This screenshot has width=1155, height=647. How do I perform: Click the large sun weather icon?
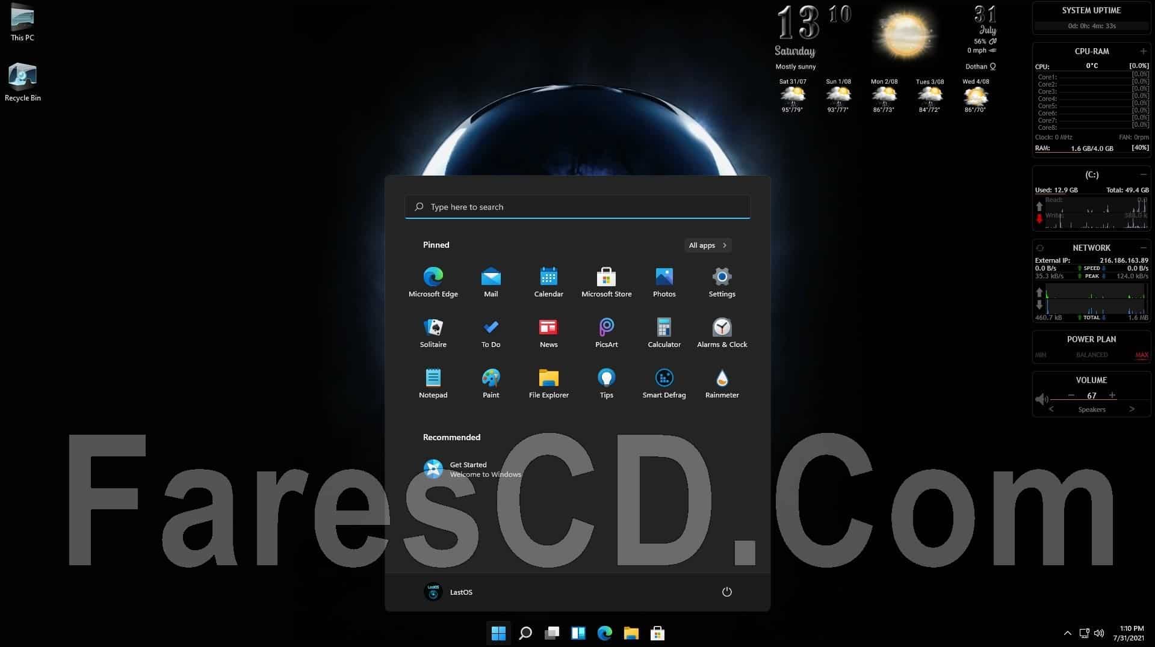(x=905, y=35)
